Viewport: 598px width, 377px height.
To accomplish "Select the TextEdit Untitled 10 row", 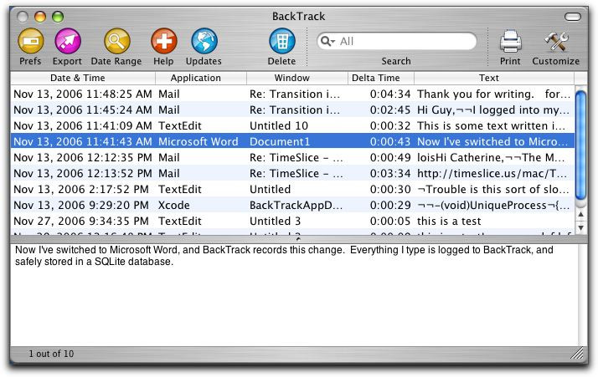I will pos(292,125).
